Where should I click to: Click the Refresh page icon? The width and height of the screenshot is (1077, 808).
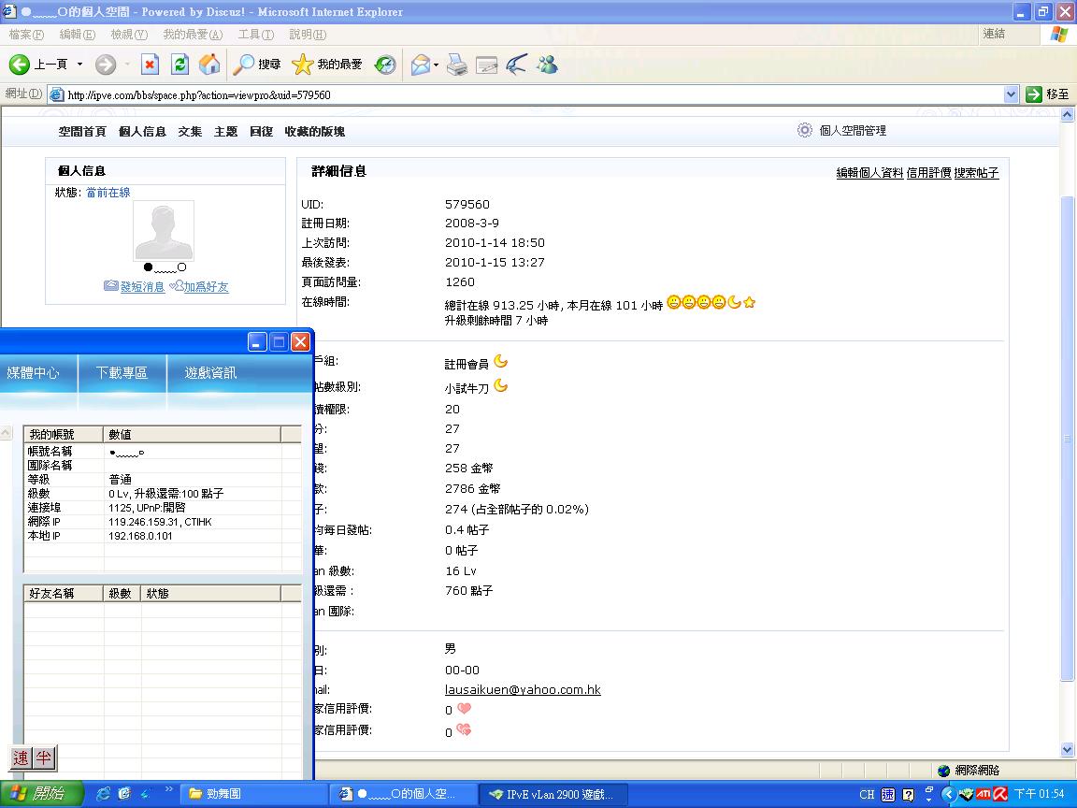click(x=180, y=65)
